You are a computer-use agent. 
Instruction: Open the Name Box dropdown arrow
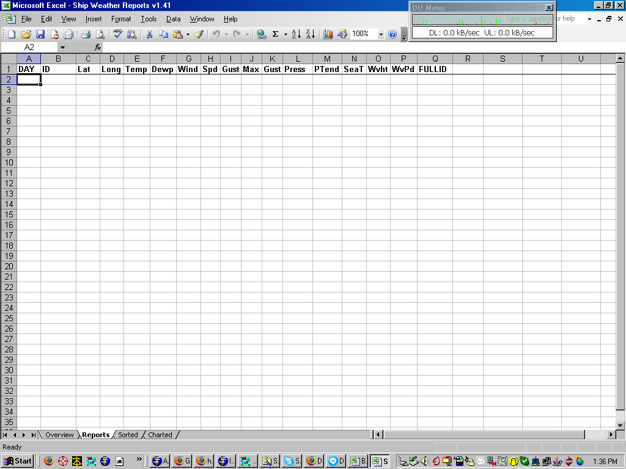(62, 48)
